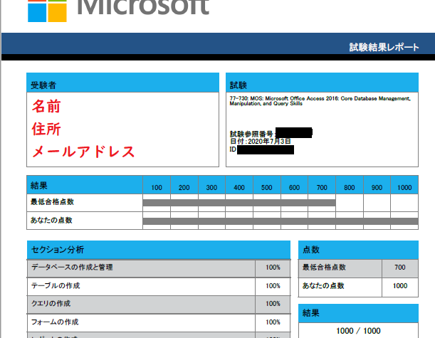Click the date 2020年7月3日

(x=269, y=142)
